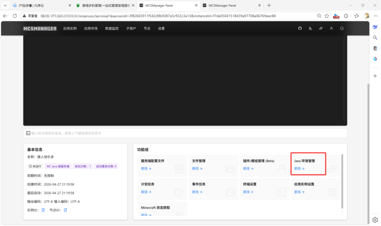Screen dimensions: 381x226
Task: Copy the 实例ID value icon
Action: pos(43,210)
